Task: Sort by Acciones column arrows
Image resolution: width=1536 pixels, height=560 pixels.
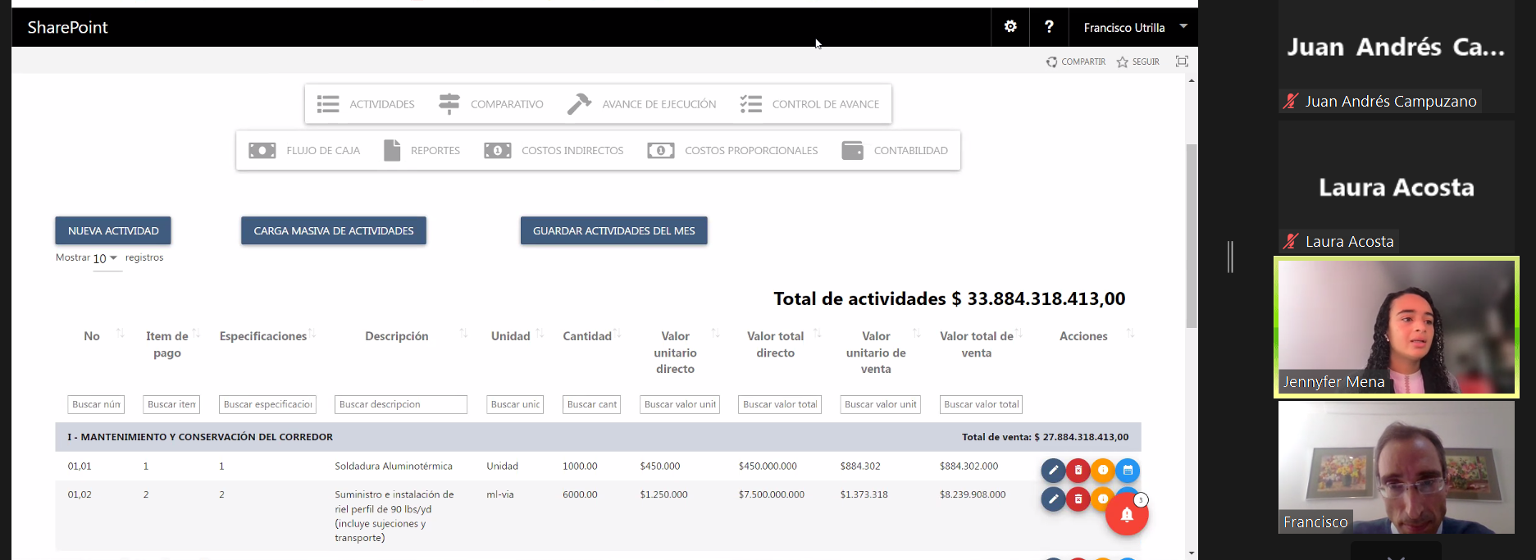Action: click(1130, 333)
